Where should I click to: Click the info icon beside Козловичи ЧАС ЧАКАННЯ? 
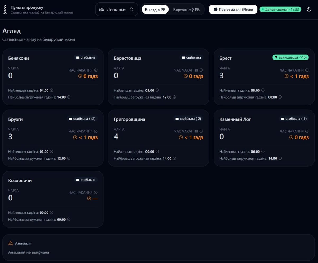click(x=96, y=193)
